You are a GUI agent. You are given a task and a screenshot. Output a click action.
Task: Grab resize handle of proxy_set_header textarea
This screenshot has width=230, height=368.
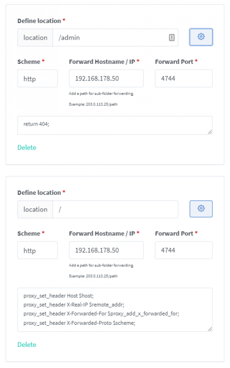point(210,329)
